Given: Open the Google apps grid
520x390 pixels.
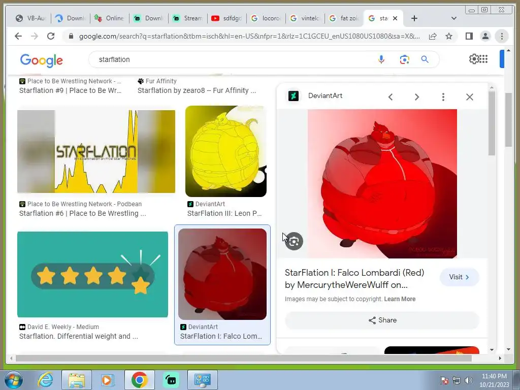Looking at the screenshot, I should coord(483,59).
